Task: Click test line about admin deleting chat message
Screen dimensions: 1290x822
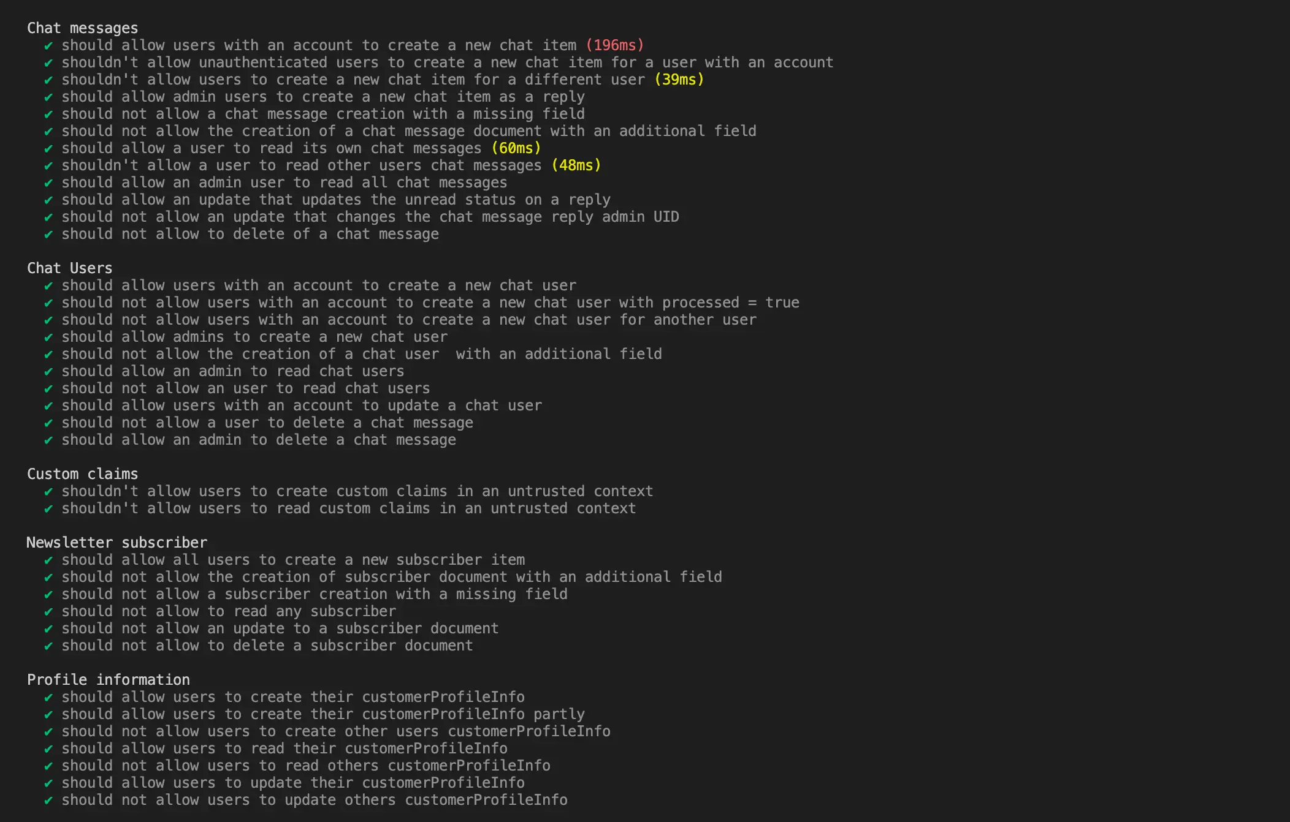Action: (259, 440)
